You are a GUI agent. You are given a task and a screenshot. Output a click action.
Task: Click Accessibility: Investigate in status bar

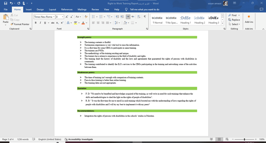point(79,139)
